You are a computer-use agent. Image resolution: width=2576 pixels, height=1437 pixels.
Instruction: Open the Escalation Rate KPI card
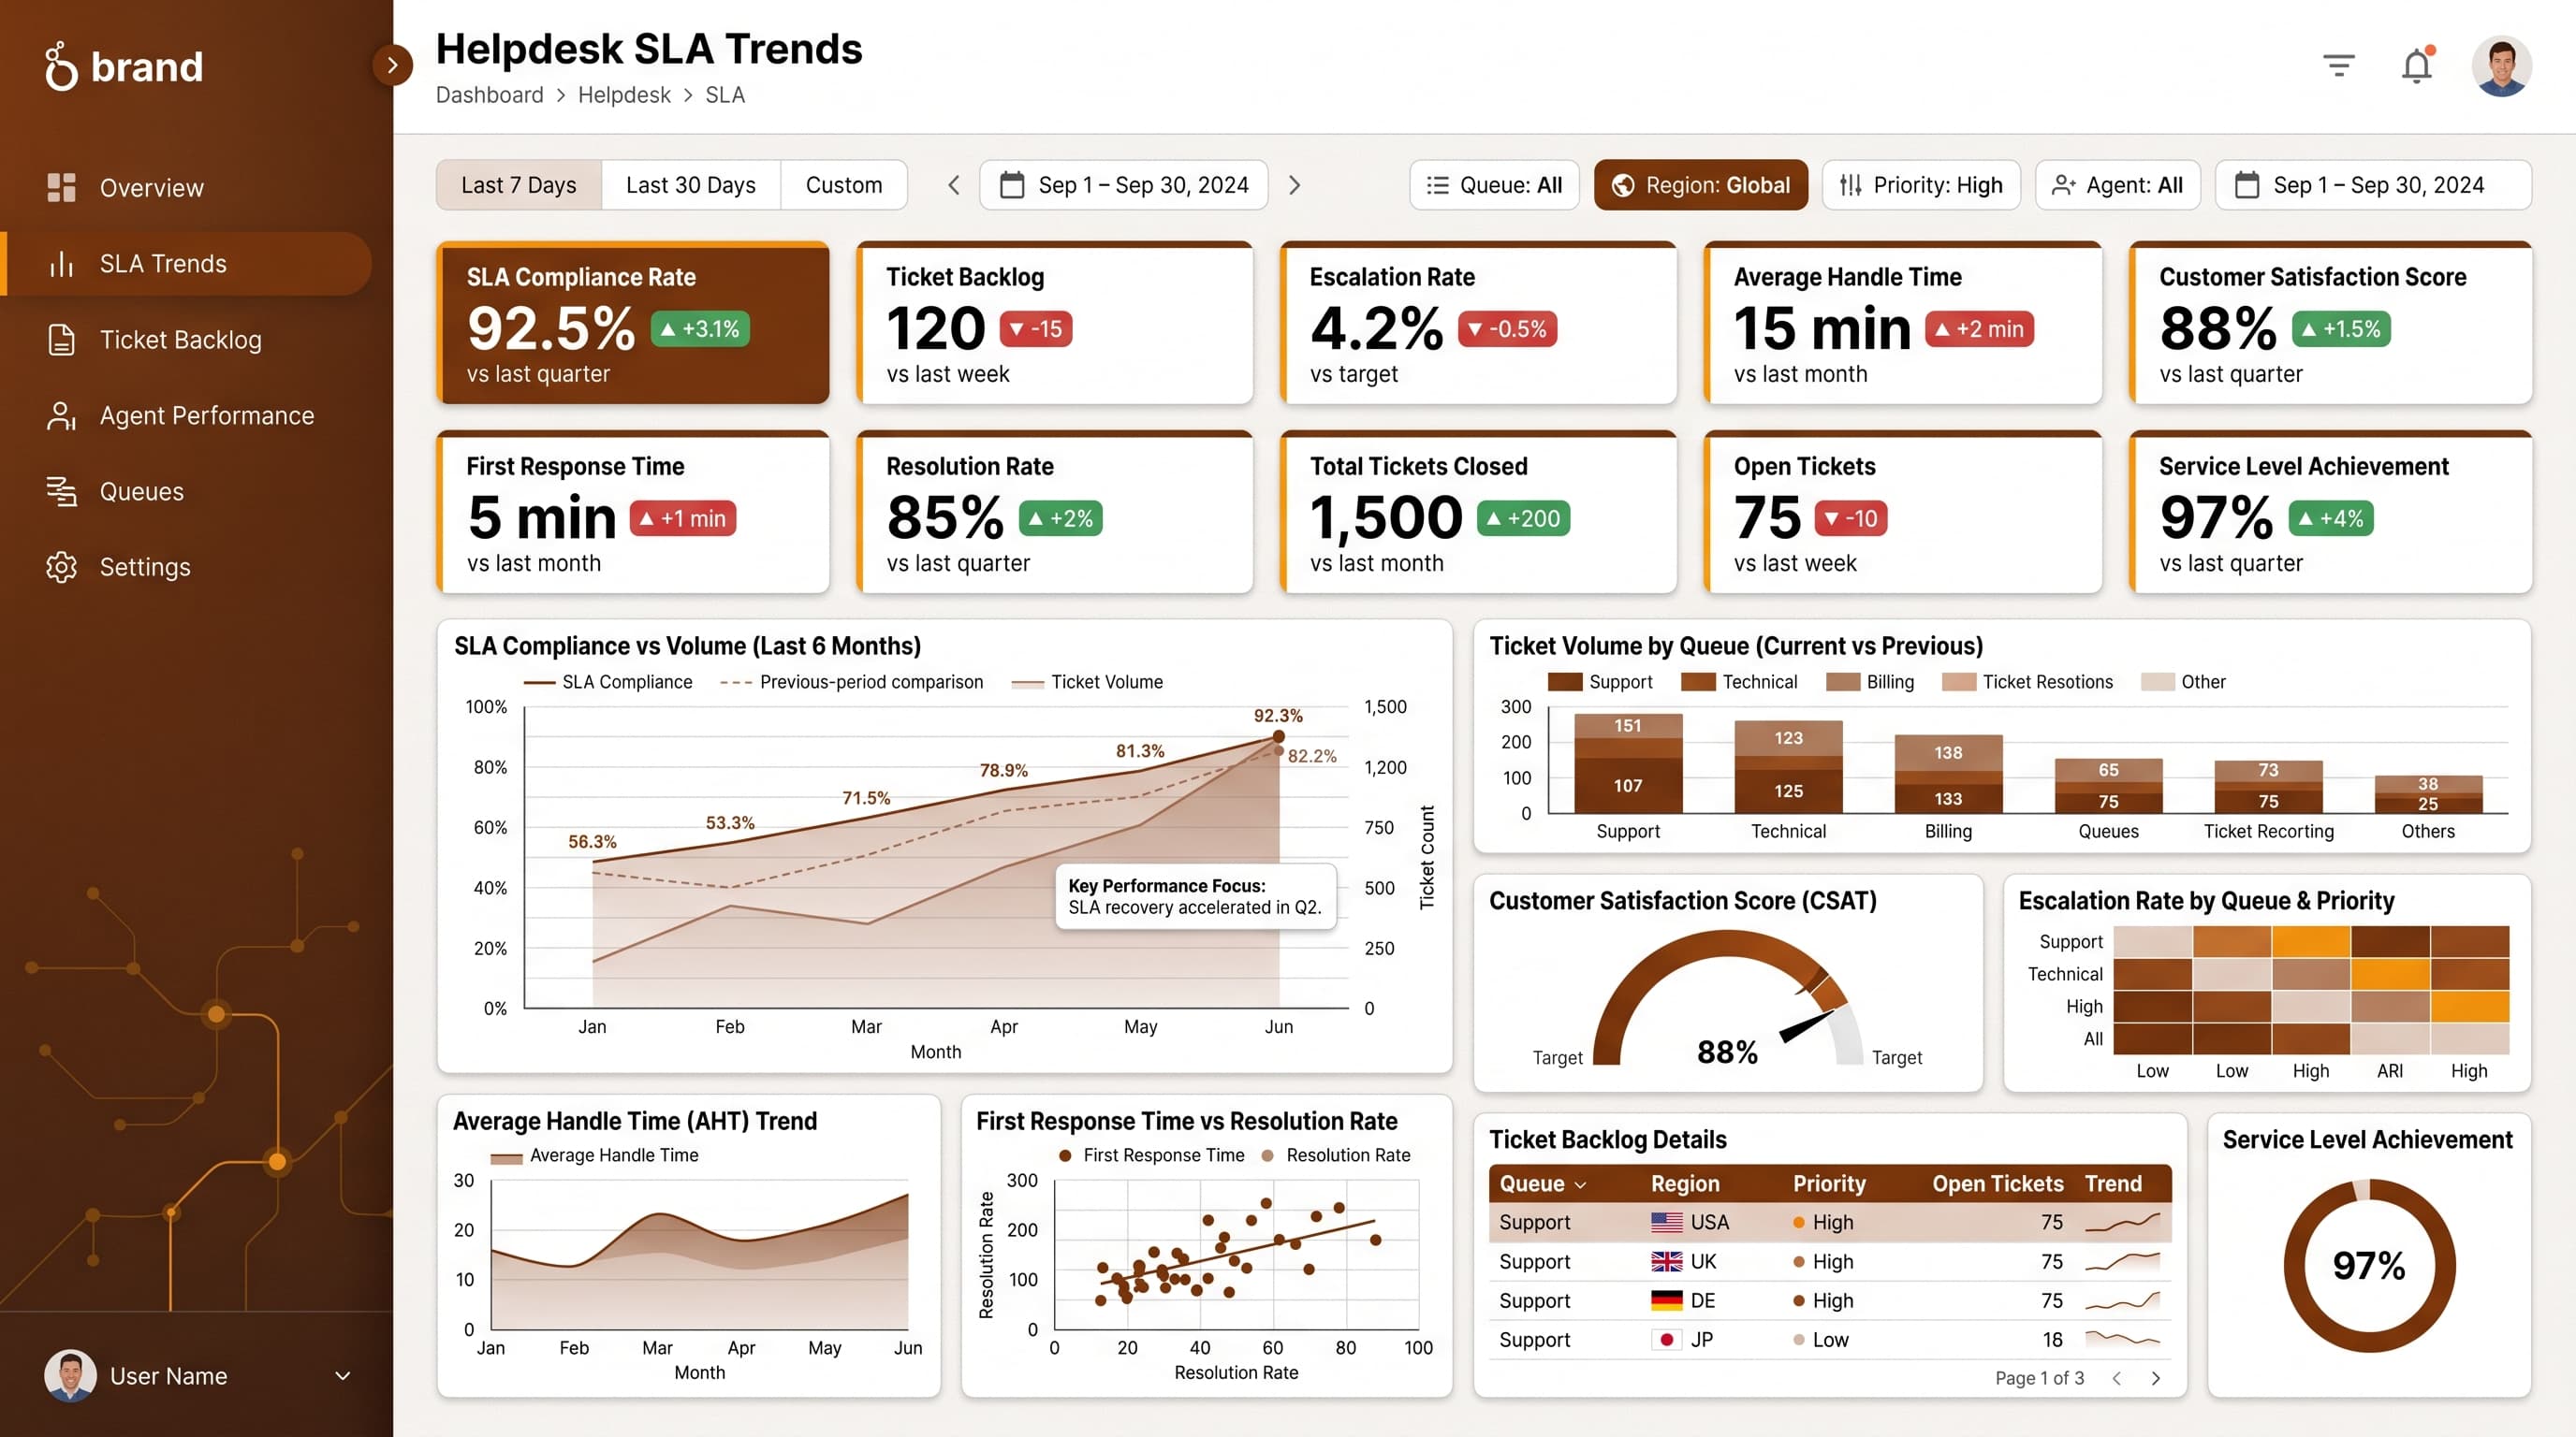point(1478,323)
